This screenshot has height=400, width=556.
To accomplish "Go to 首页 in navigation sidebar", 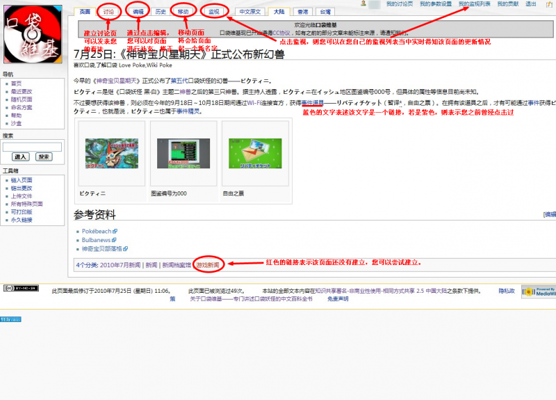I will (16, 83).
